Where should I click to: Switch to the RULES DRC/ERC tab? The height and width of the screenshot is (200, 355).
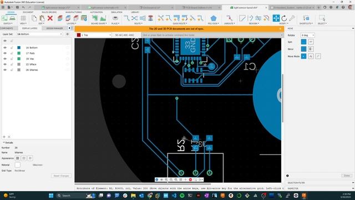[49, 12]
